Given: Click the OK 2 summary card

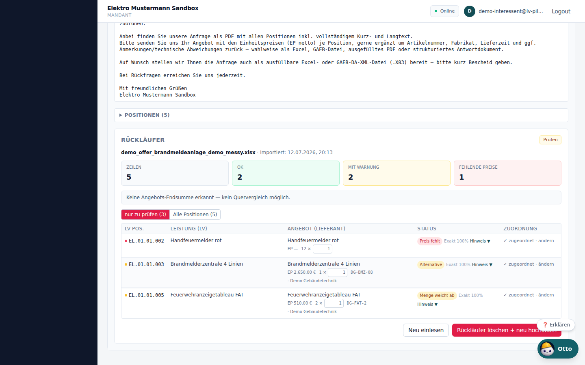Looking at the screenshot, I should (286, 173).
